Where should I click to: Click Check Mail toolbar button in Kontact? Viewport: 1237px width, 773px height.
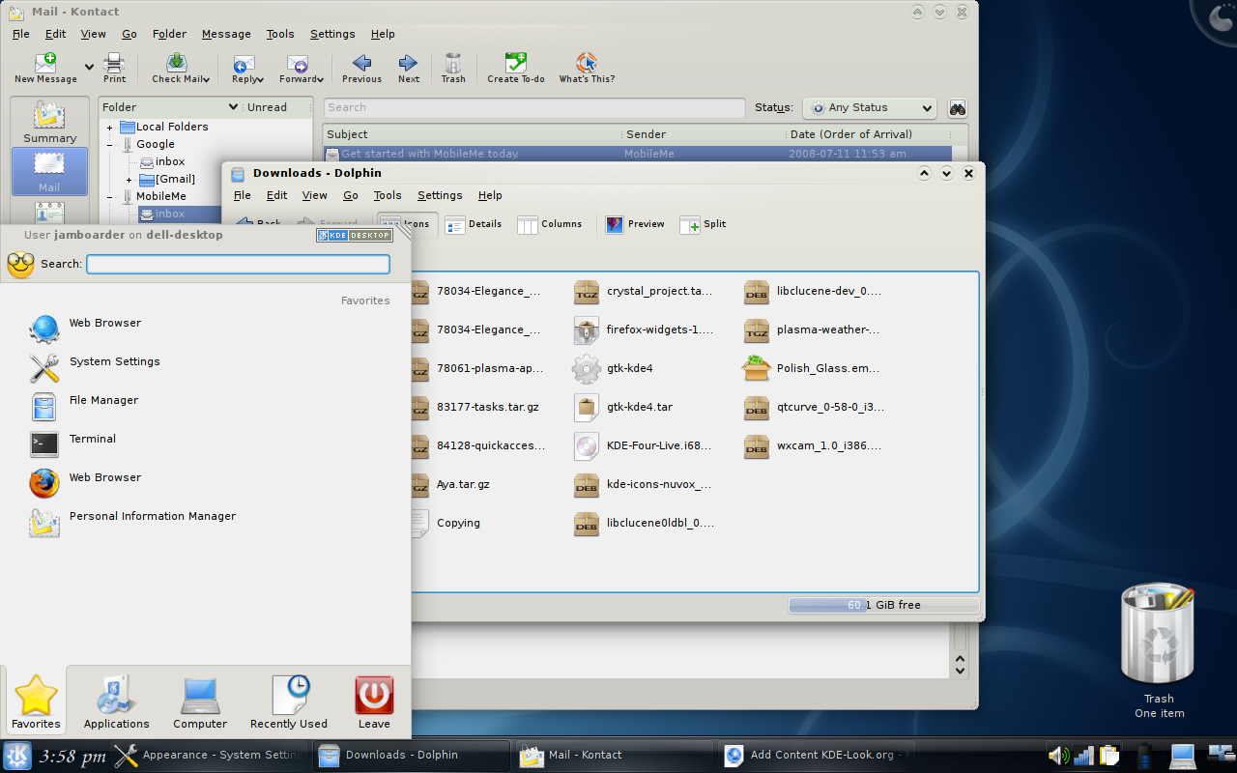coord(180,69)
